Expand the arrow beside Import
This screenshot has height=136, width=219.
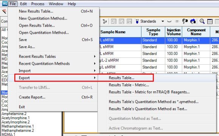coord(95,71)
